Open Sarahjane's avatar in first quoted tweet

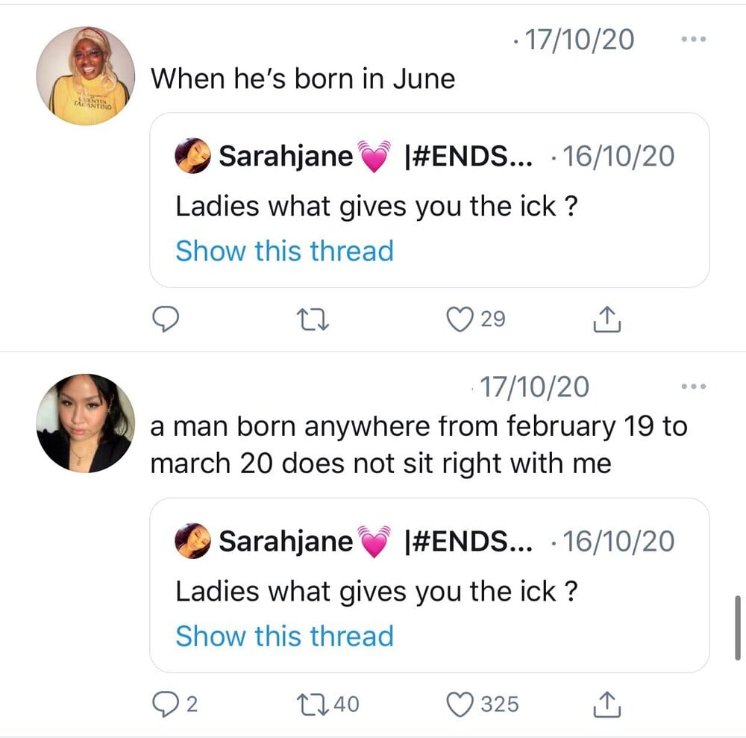pos(192,156)
